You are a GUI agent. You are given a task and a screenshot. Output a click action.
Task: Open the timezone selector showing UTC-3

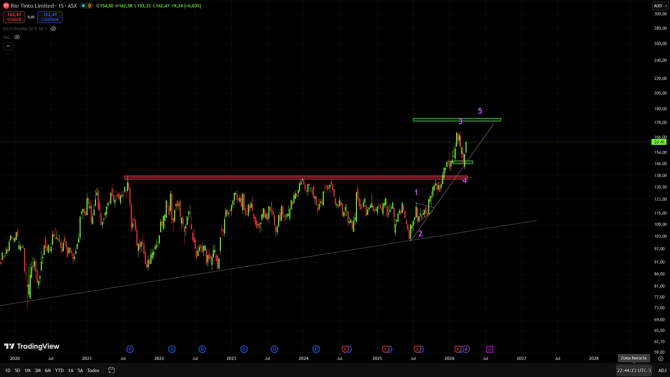(x=634, y=370)
